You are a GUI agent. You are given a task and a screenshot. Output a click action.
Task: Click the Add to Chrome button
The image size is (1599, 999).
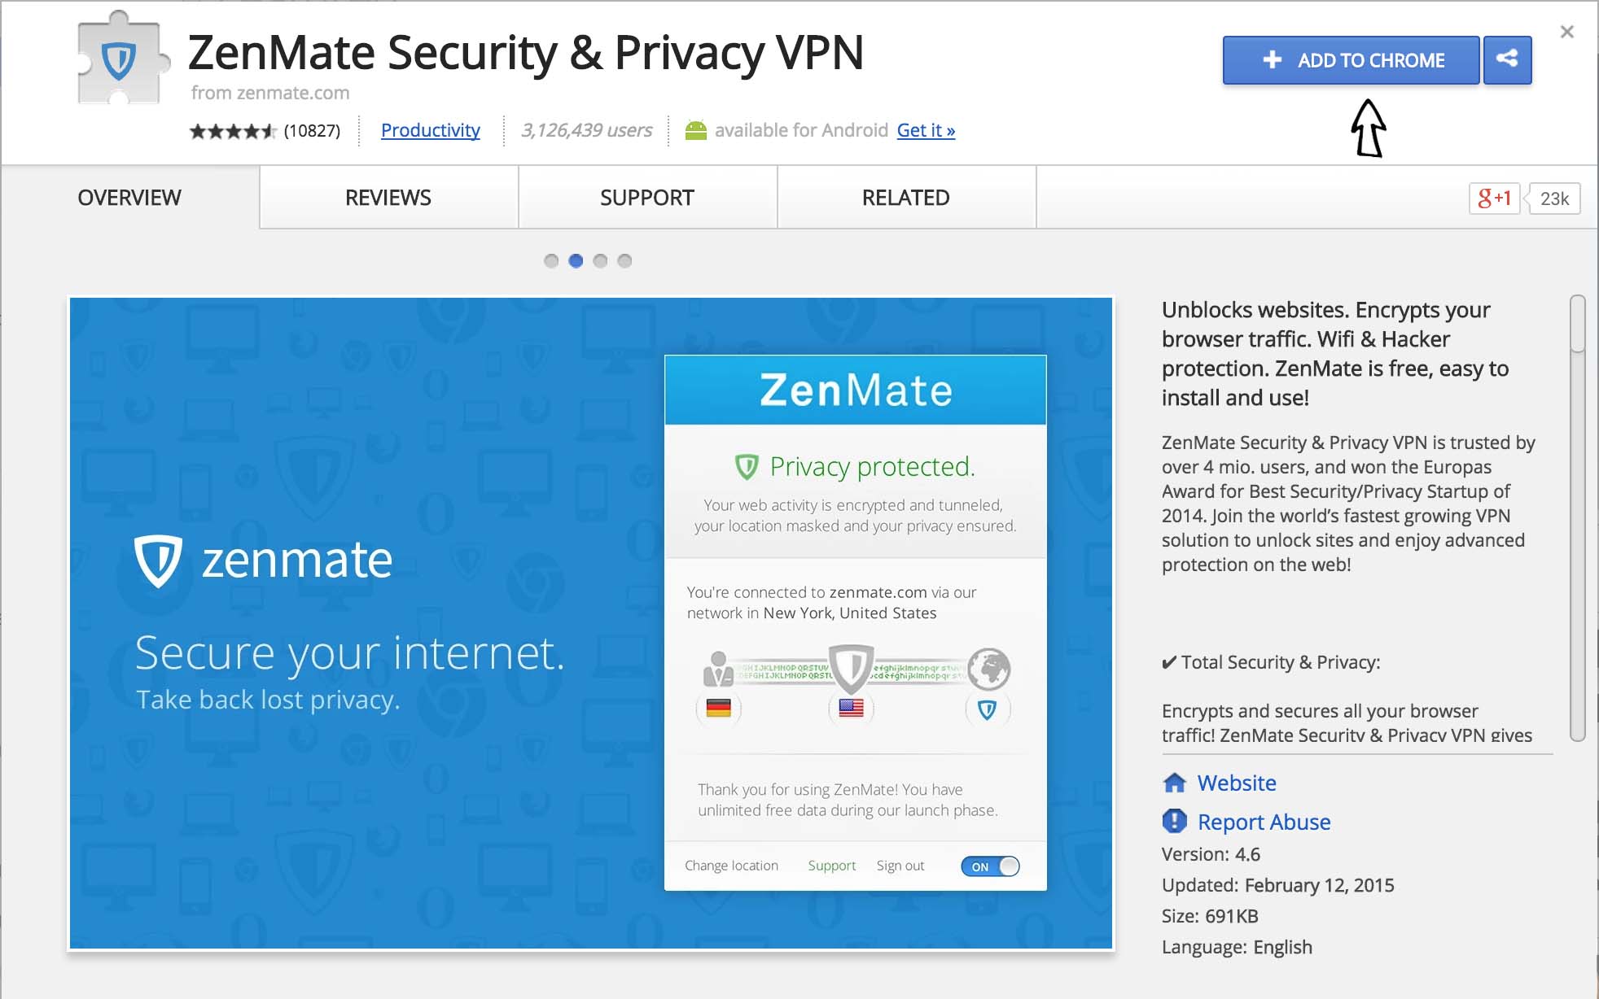pos(1351,60)
